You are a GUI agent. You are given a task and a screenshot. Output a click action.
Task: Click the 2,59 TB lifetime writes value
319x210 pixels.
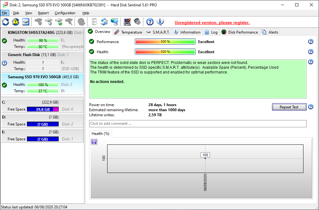[x=155, y=115]
